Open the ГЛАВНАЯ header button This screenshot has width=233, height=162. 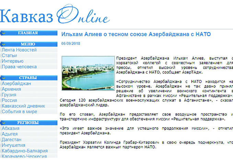tap(29, 33)
